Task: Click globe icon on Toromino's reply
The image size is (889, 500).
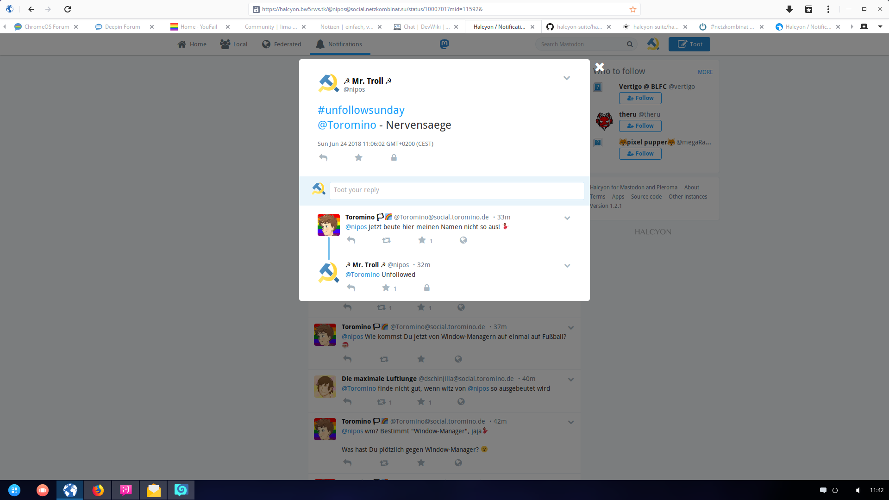Action: click(x=463, y=240)
